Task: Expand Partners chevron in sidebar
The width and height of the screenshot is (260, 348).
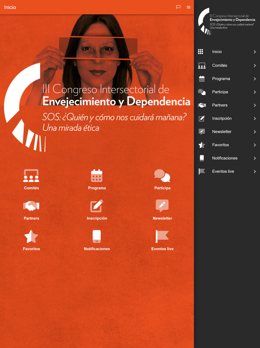Action: 255,105
